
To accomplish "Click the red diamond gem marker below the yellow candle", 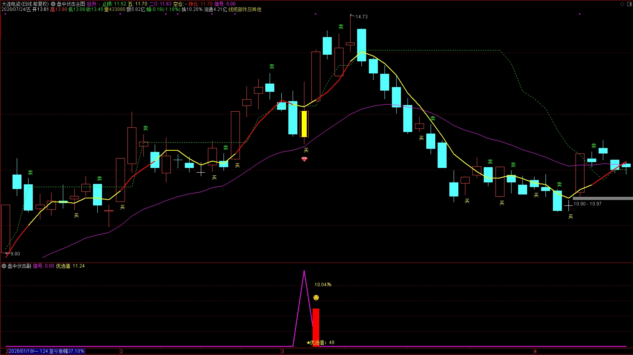I will click(304, 159).
